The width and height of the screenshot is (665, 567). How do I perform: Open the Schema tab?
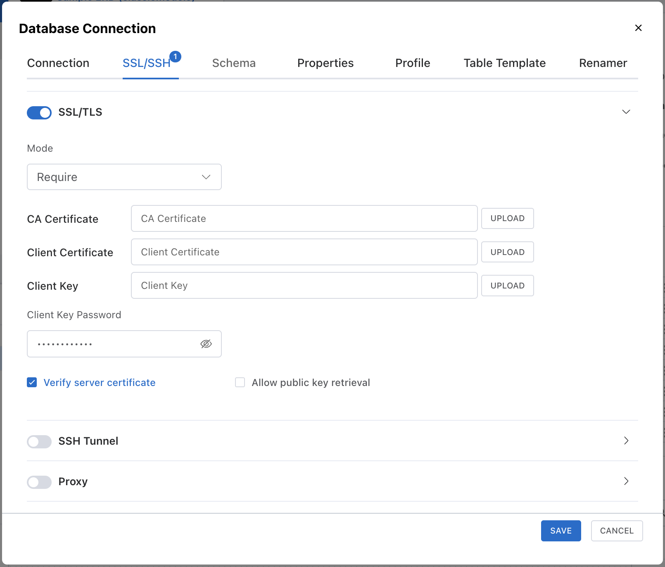(234, 63)
